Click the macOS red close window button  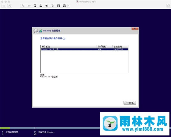pos(2,2)
